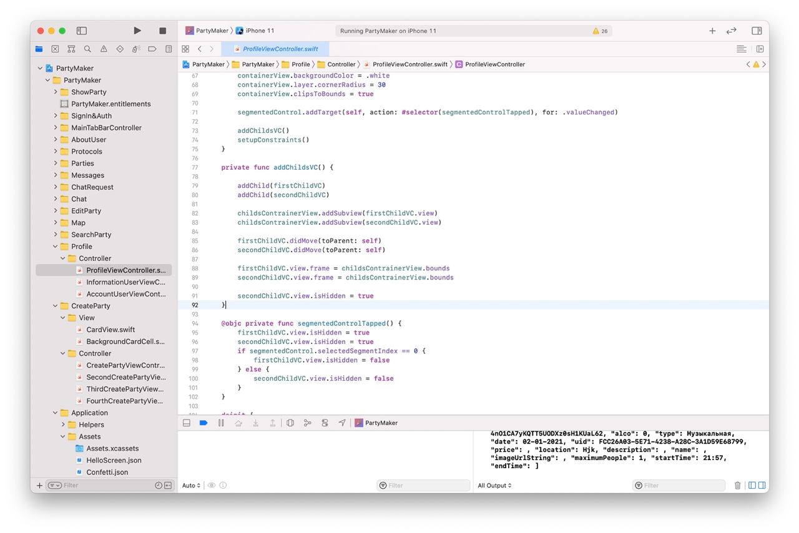The width and height of the screenshot is (799, 533).
Task: Click the PartyMaker project in the jump bar
Action: tap(203, 64)
